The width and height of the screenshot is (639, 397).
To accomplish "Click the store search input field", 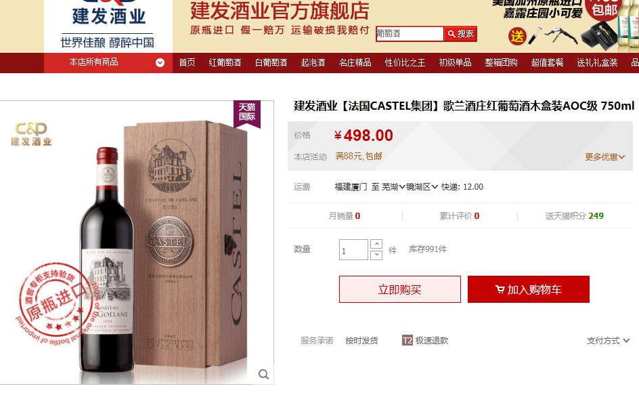I will coord(409,34).
